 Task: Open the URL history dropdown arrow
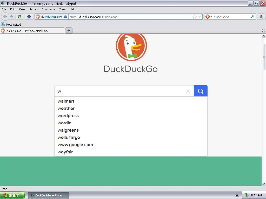pyautogui.click(x=200, y=17)
